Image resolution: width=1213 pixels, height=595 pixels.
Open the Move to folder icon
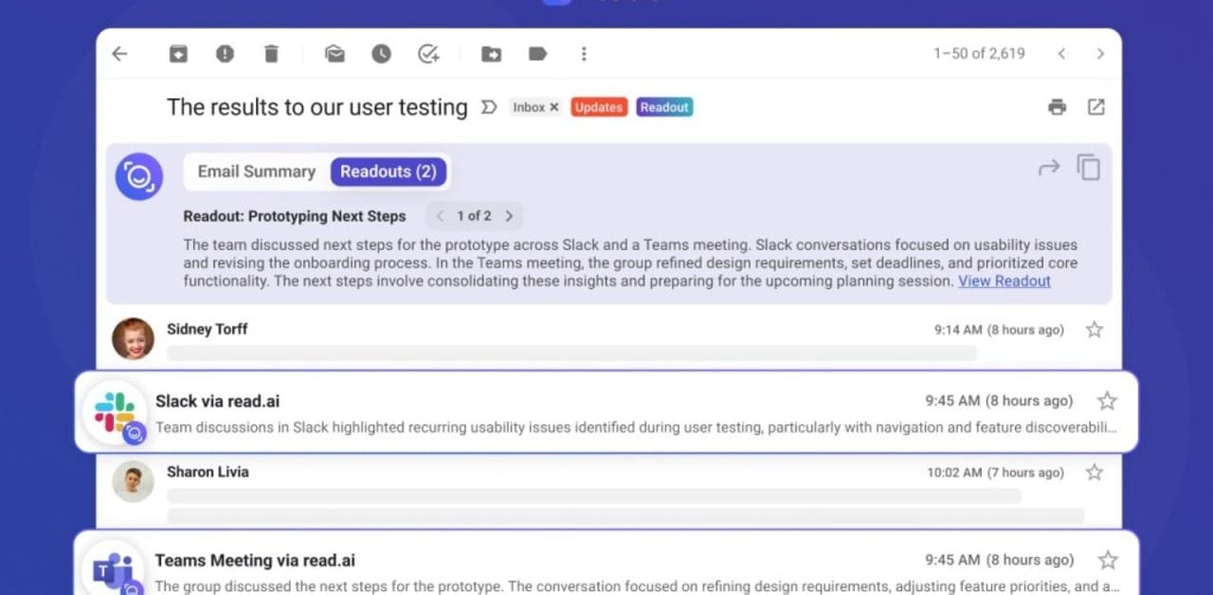click(x=491, y=54)
